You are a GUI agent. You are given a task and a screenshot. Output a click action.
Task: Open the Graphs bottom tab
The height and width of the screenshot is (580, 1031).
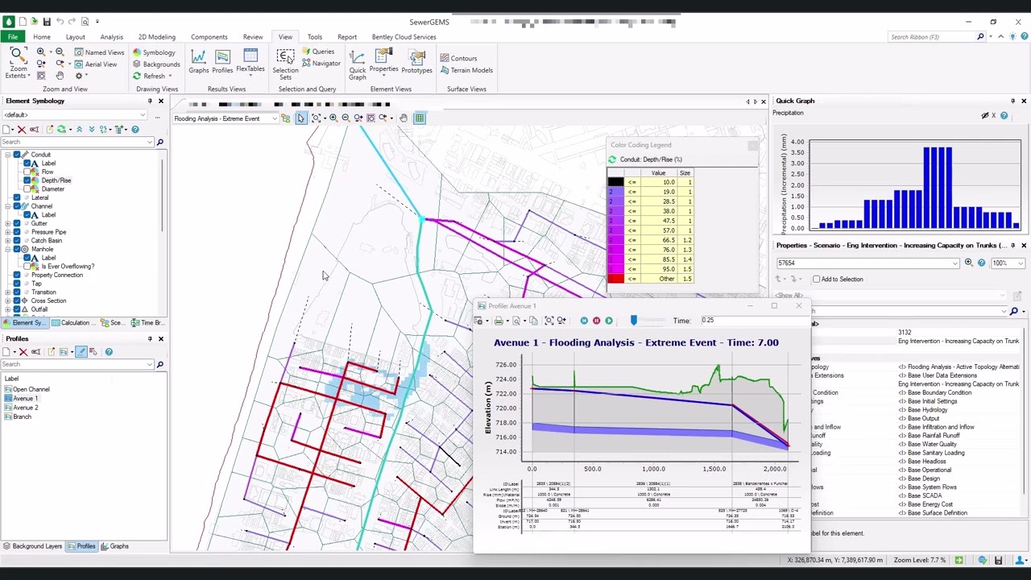(x=114, y=546)
